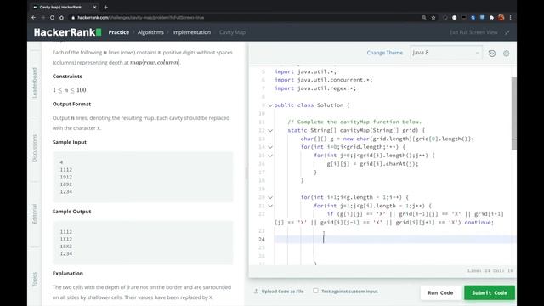The width and height of the screenshot is (544, 306).
Task: Go to Practice in the breadcrumb
Action: click(119, 32)
